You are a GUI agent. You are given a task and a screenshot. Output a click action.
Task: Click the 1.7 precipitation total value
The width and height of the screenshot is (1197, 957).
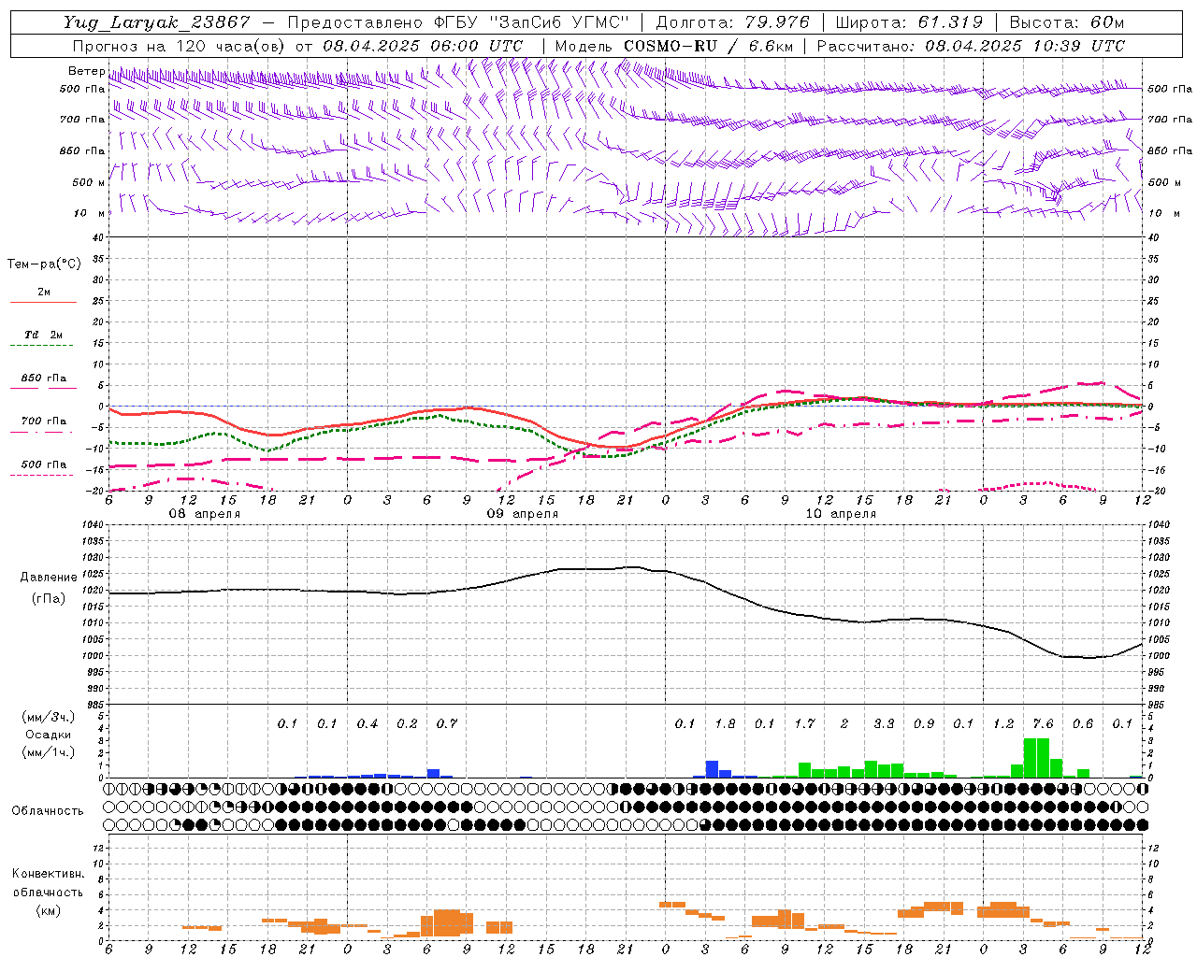coord(804,724)
